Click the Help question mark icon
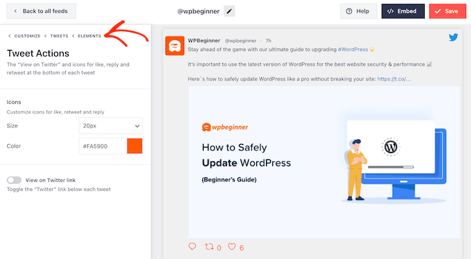The image size is (471, 259). (x=348, y=11)
